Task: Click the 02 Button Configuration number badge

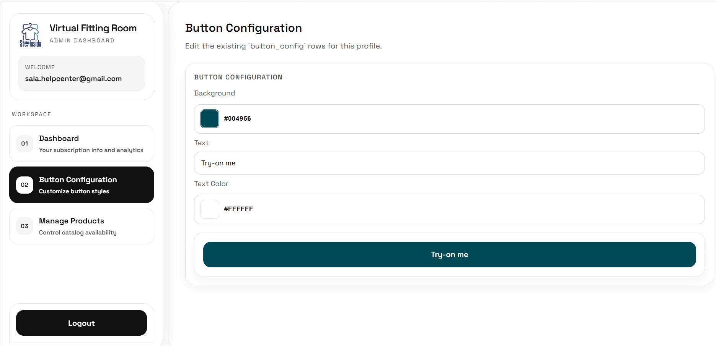Action: click(x=24, y=185)
